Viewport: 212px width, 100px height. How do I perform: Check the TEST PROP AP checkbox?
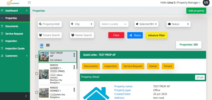(37, 56)
